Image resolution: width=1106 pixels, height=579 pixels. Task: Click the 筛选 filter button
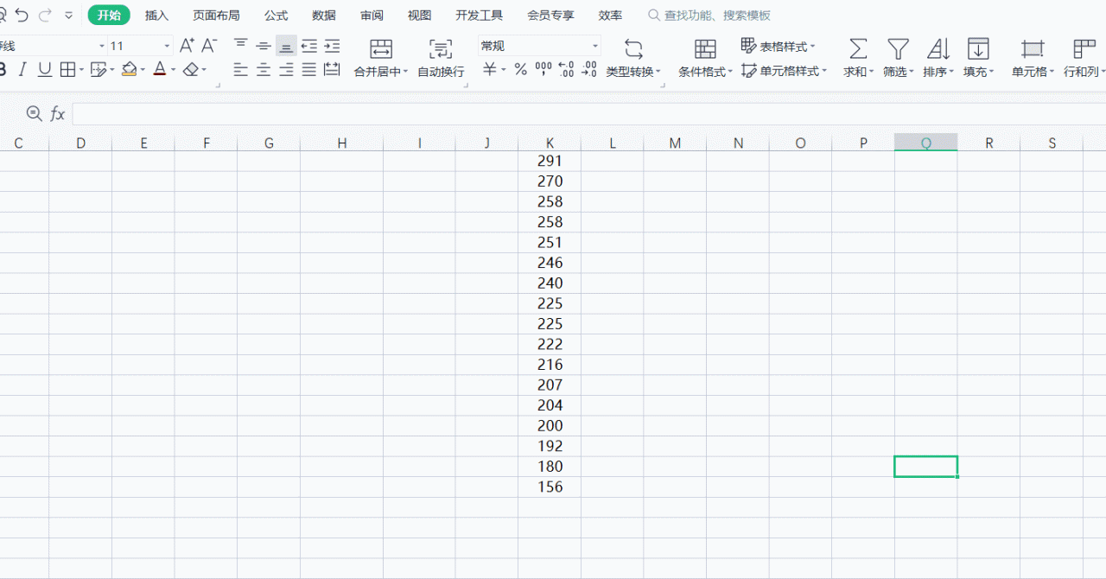tap(899, 59)
